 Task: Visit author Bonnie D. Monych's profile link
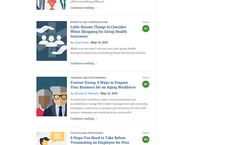click(x=87, y=93)
